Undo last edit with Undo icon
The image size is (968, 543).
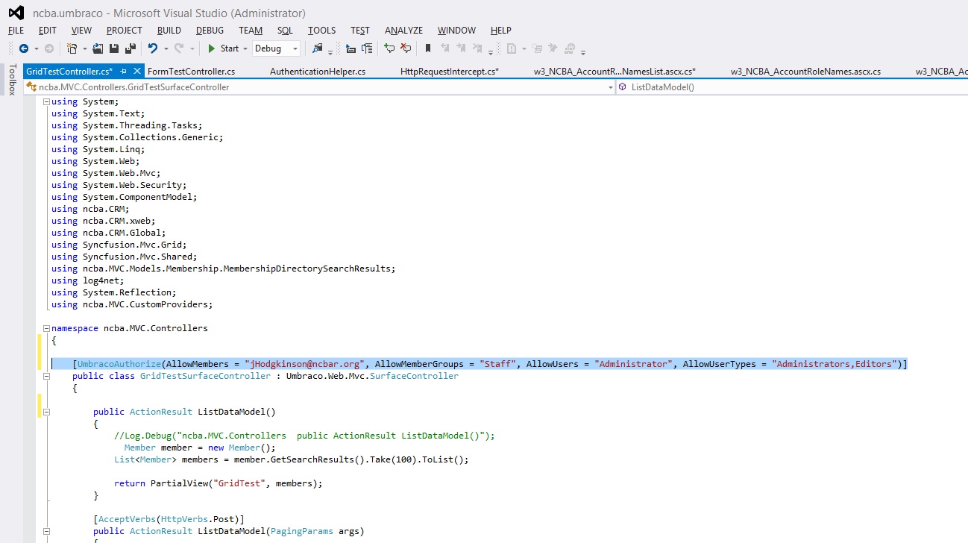click(x=152, y=48)
